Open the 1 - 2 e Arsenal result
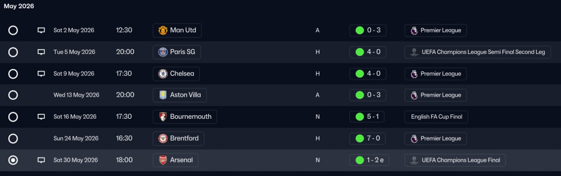561x176 pixels. (x=369, y=160)
